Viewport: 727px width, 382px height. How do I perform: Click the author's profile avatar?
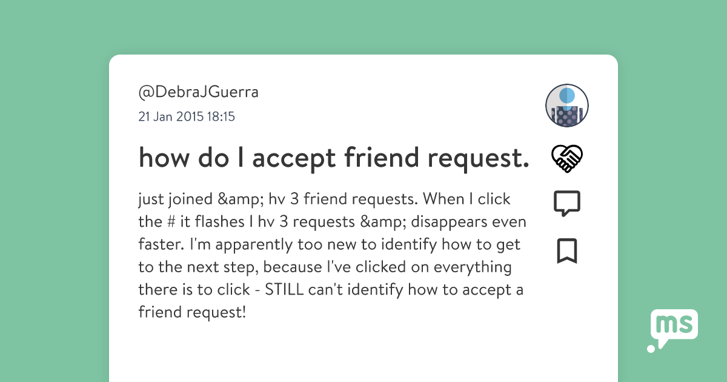point(568,106)
